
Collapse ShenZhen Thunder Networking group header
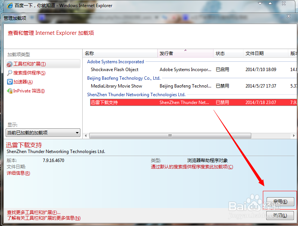pyautogui.click(x=136, y=95)
